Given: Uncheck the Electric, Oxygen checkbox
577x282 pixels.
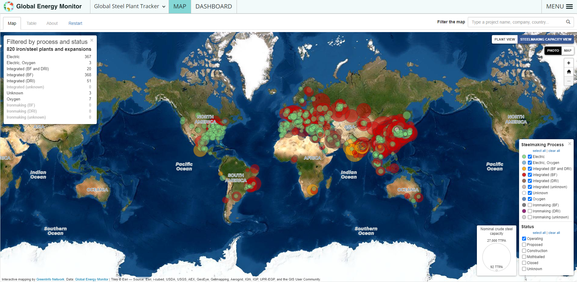Looking at the screenshot, I should [530, 163].
